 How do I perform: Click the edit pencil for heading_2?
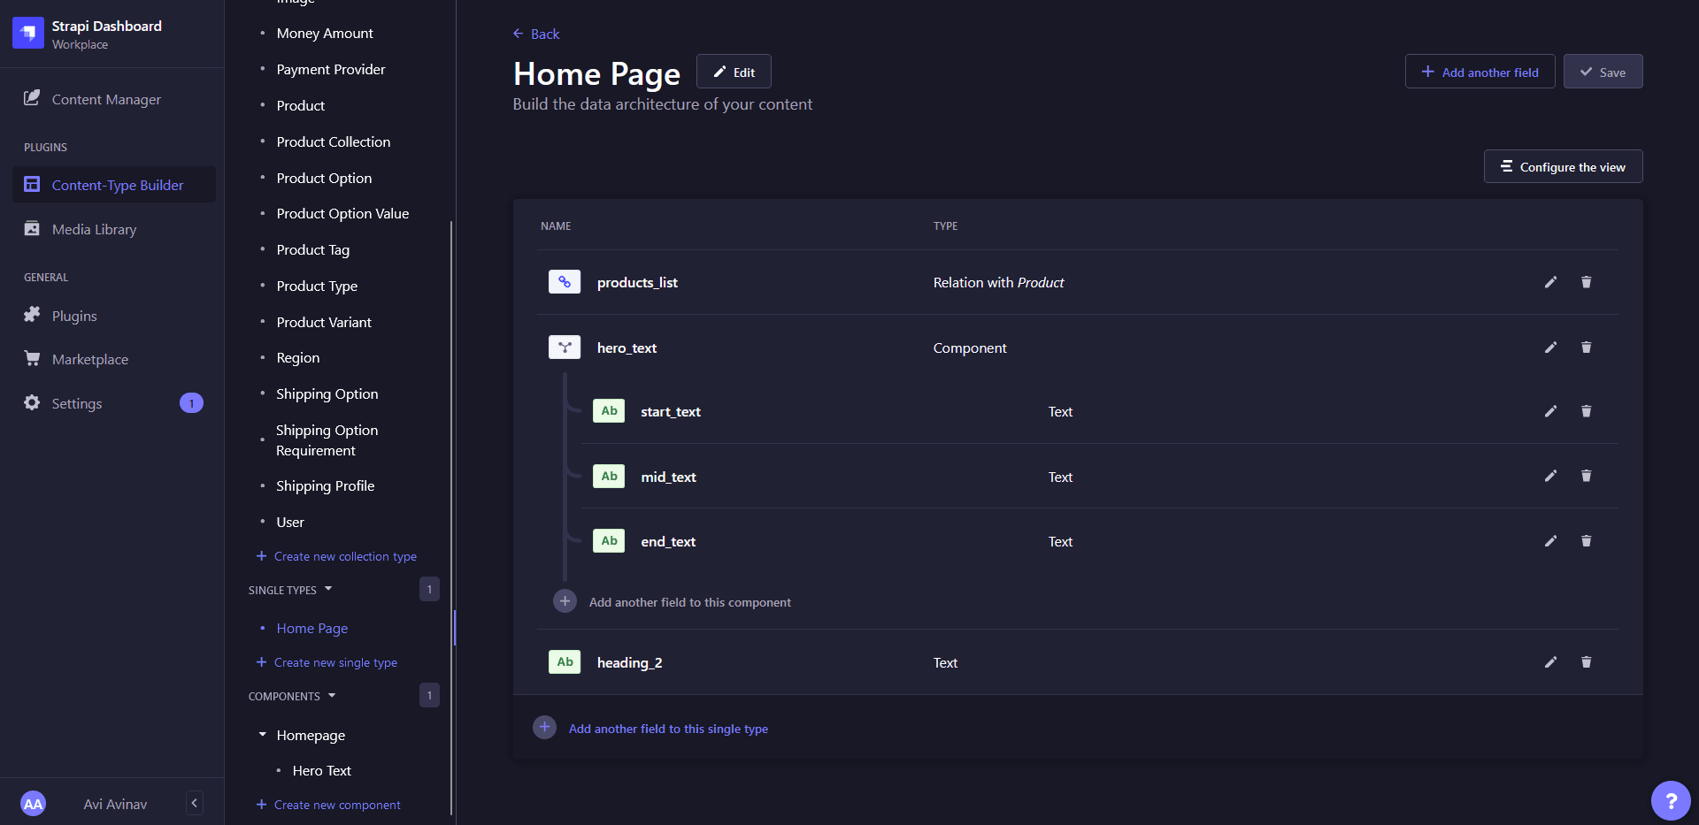point(1550,661)
